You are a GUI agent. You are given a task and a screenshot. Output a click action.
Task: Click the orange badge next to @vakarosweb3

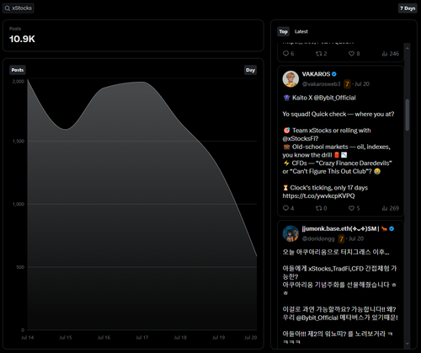pos(347,84)
